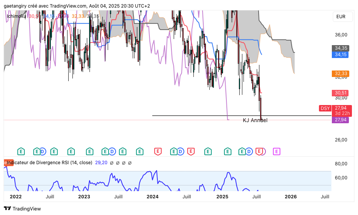
Task: Click the Ichimoku indicator legend title
Action: coord(16,16)
